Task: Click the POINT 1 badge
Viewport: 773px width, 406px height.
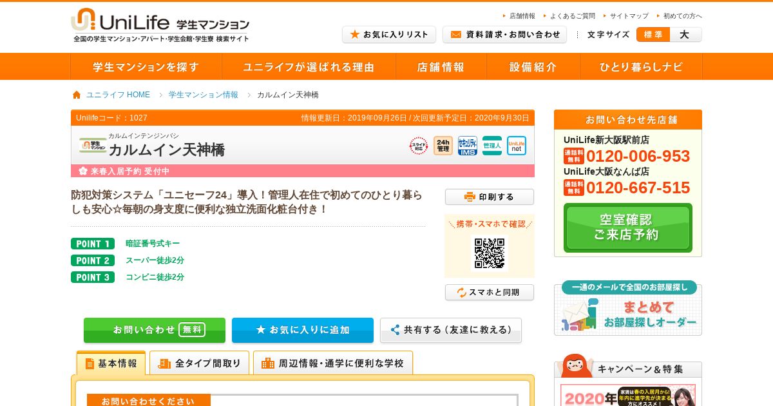Action: [93, 244]
